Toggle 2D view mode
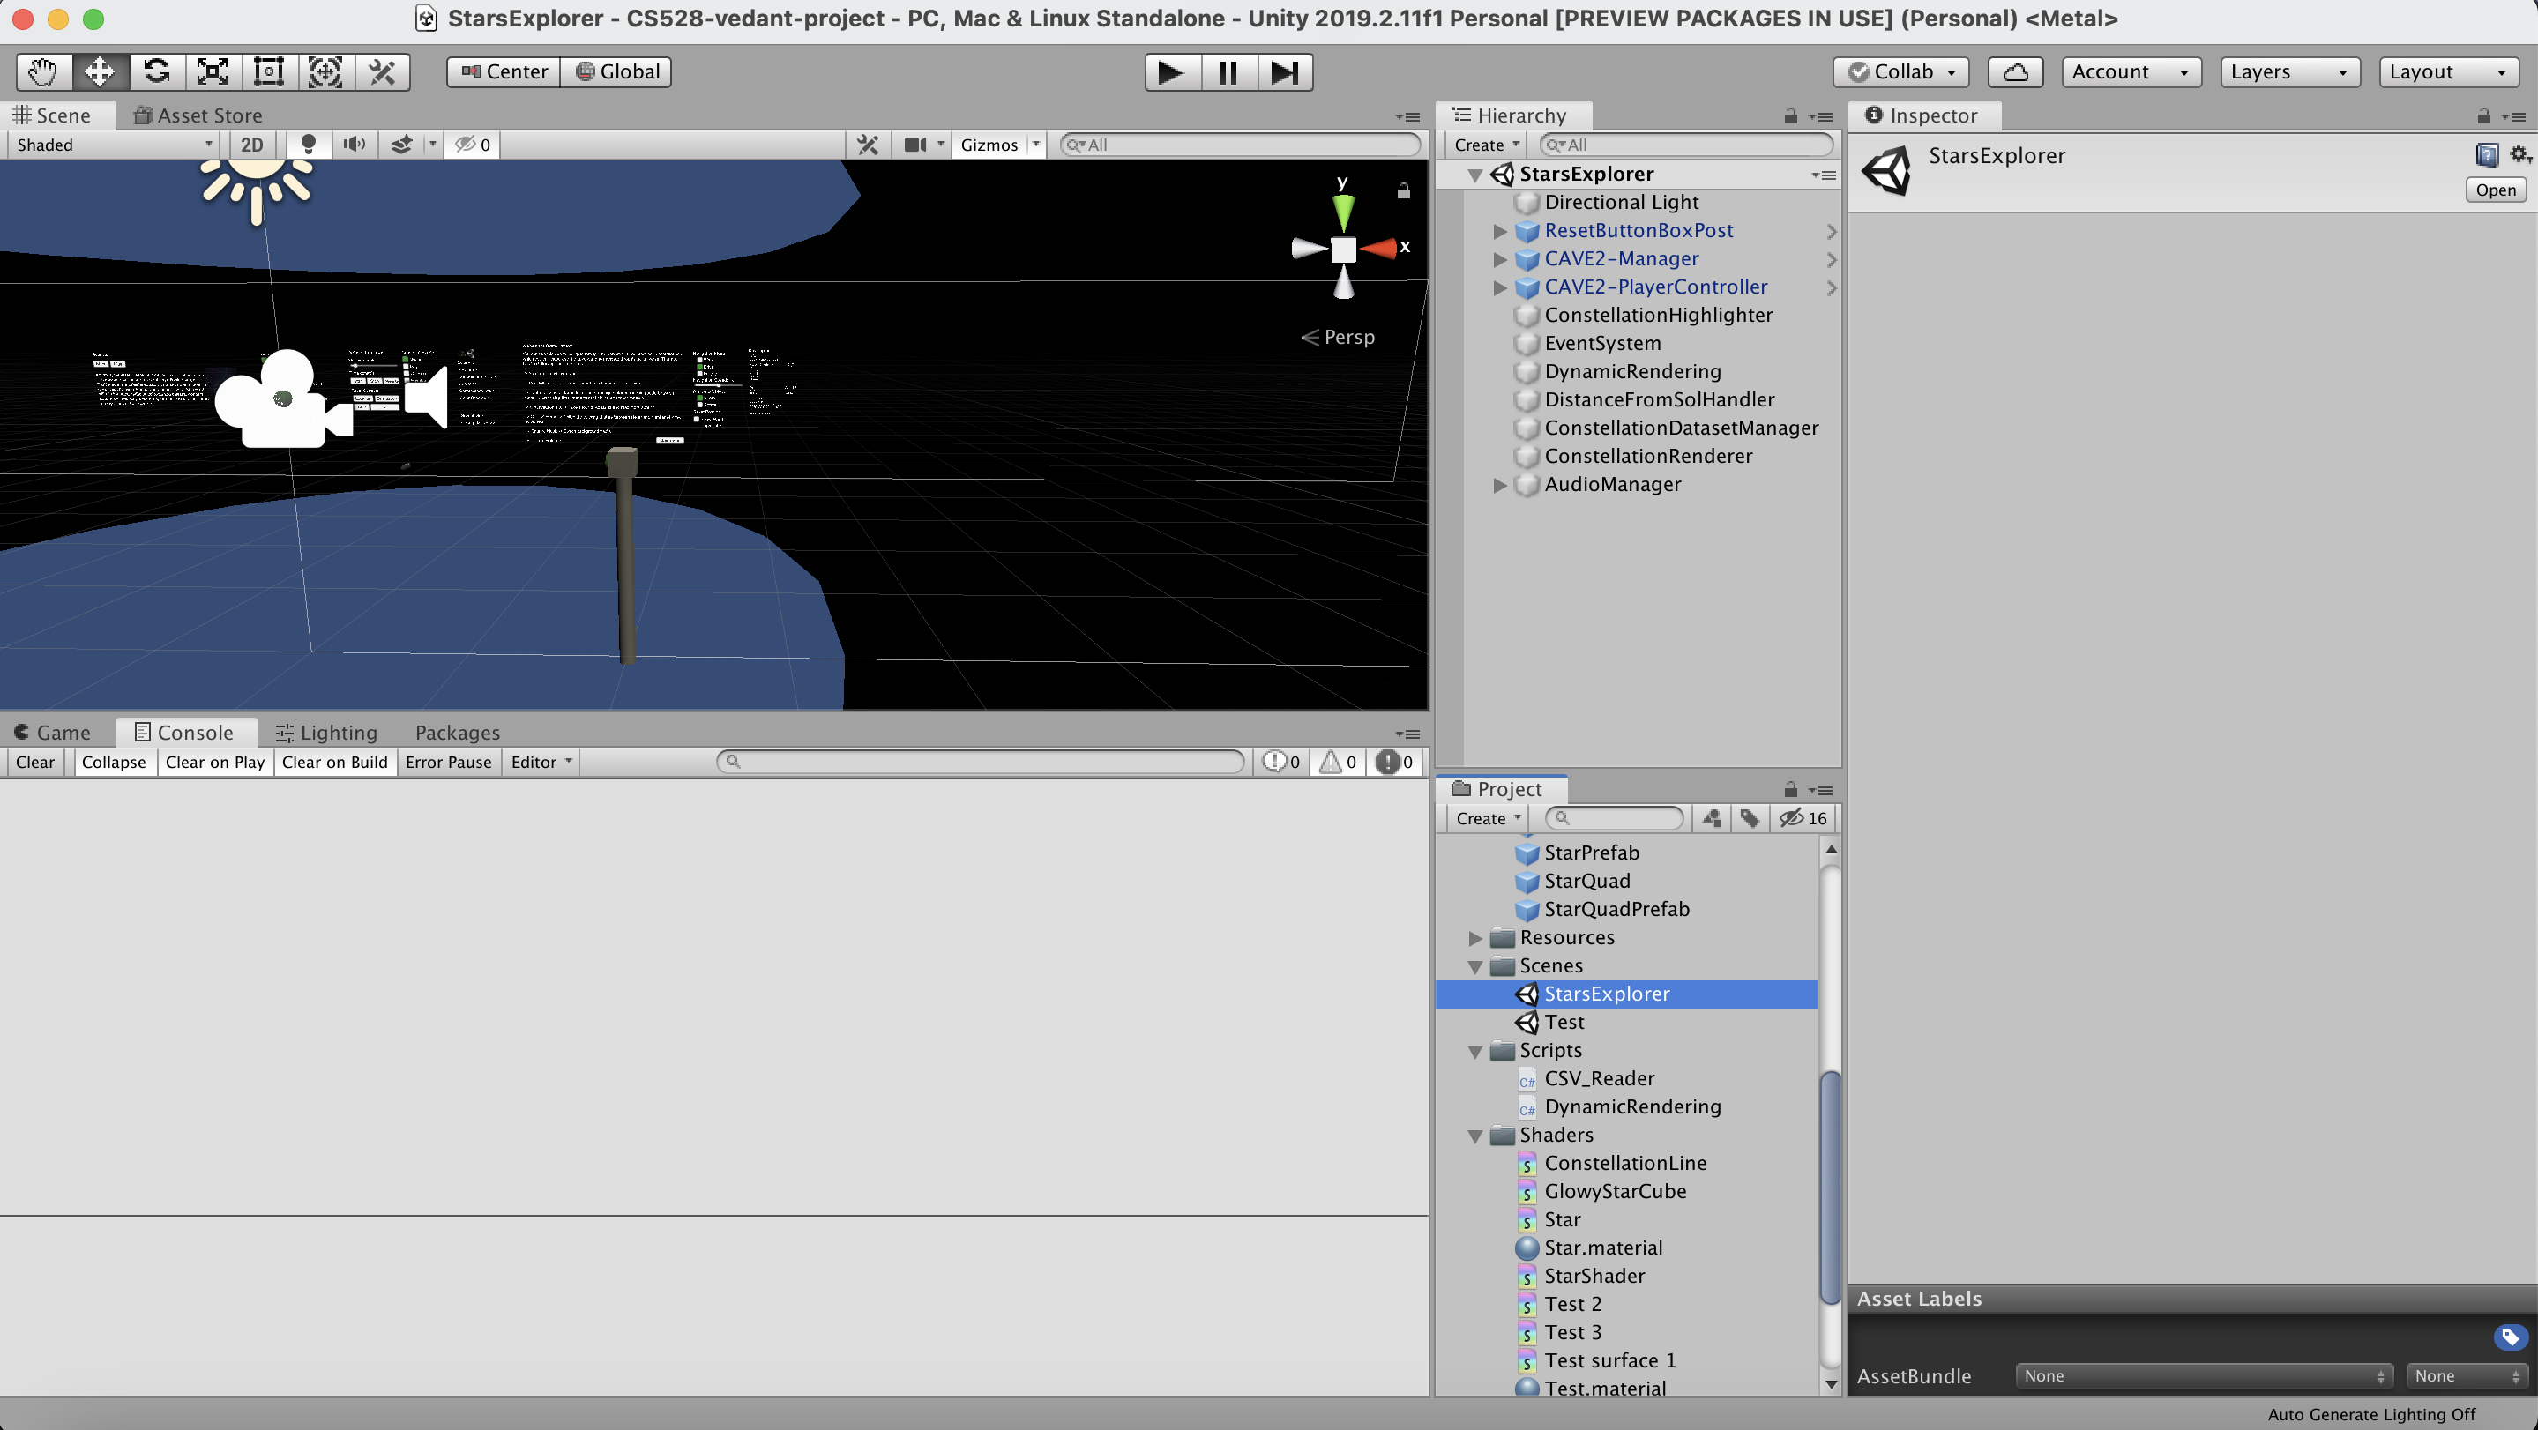The height and width of the screenshot is (1430, 2538). click(x=252, y=145)
